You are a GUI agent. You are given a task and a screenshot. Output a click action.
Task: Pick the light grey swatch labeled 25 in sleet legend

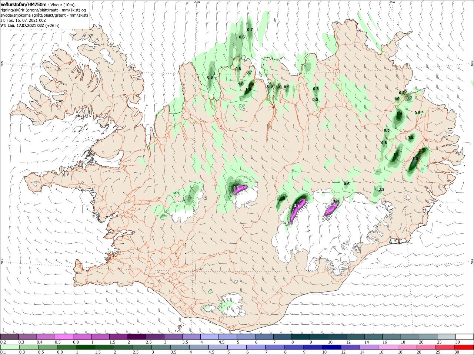coord(447,337)
